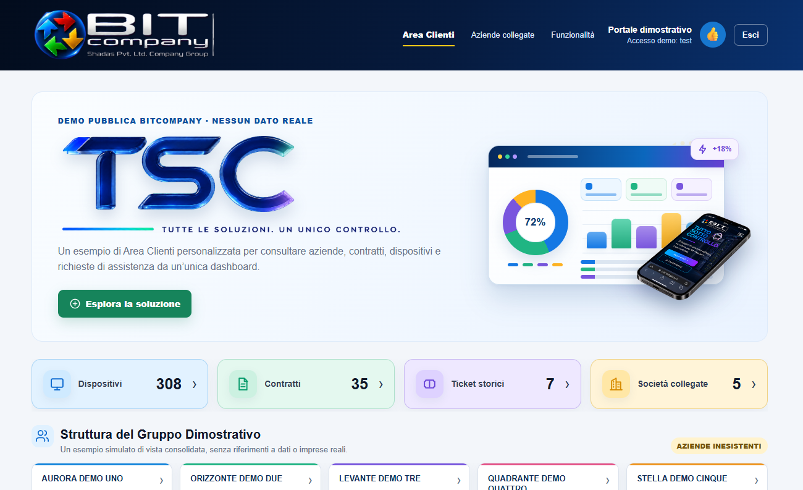
Task: Select the QUADRANTE DEMO QUATTRO company name
Action: pyautogui.click(x=526, y=482)
